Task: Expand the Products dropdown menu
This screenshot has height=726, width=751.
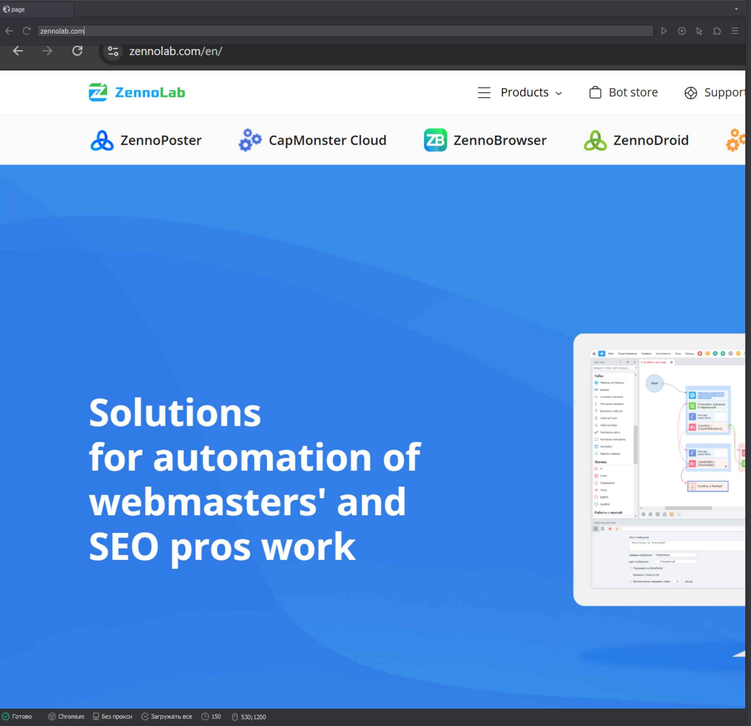Action: [520, 92]
